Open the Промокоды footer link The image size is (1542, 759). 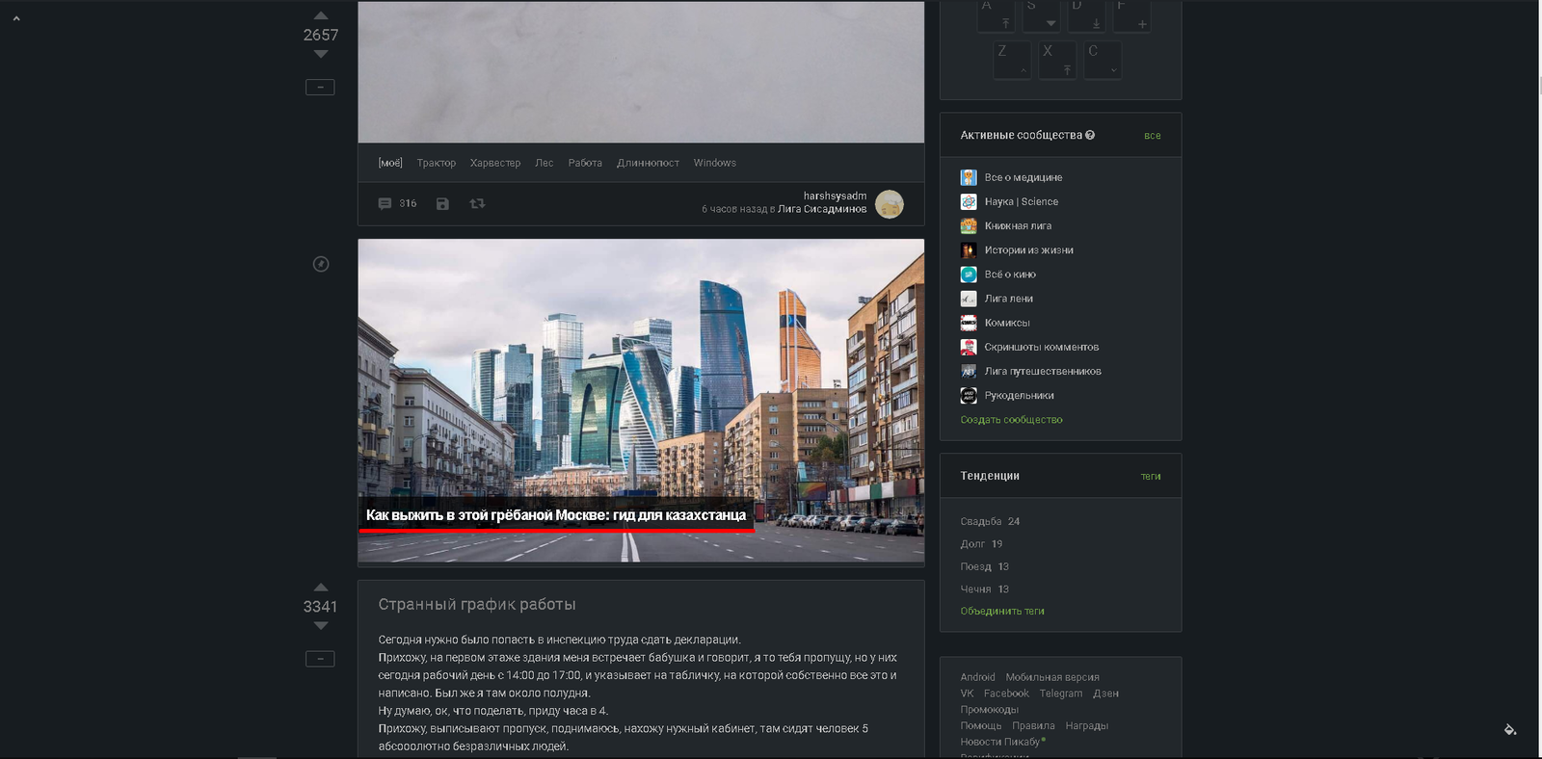tap(989, 710)
